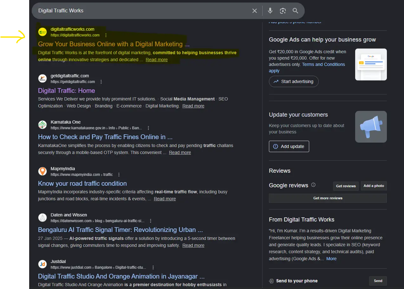
Task: Open the three-dot menu for MapmyIndia result
Action: click(119, 175)
